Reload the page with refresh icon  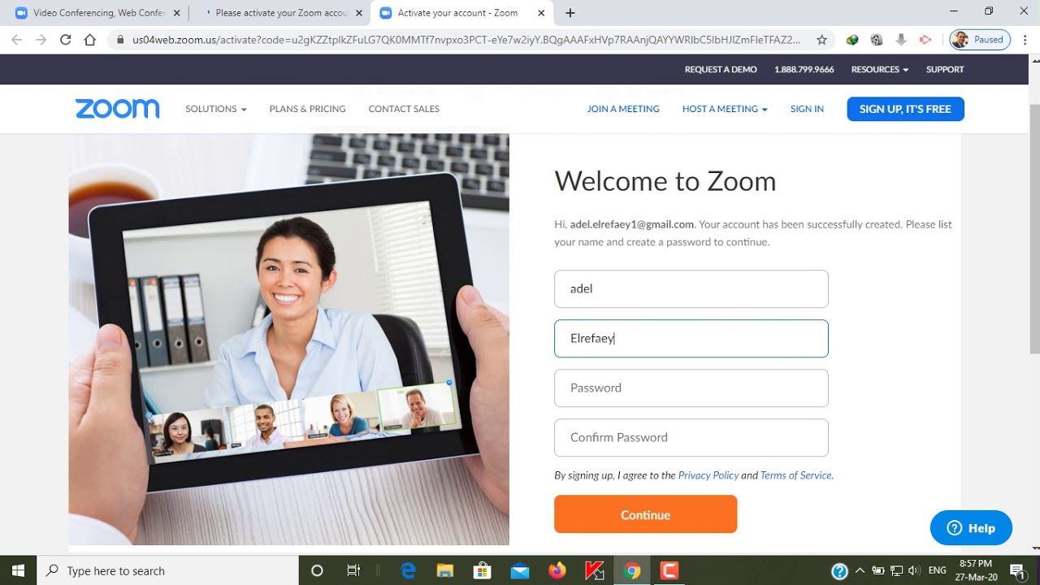(66, 39)
